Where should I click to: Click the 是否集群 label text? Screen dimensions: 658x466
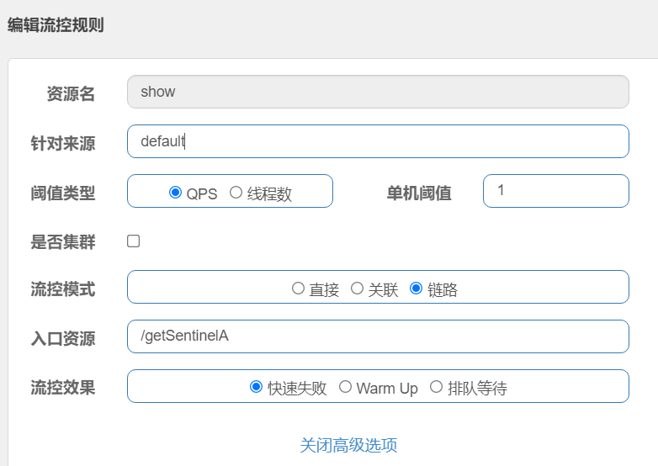pos(63,242)
